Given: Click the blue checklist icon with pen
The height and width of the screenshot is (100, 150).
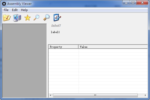Looking at the screenshot, I should (57, 17).
